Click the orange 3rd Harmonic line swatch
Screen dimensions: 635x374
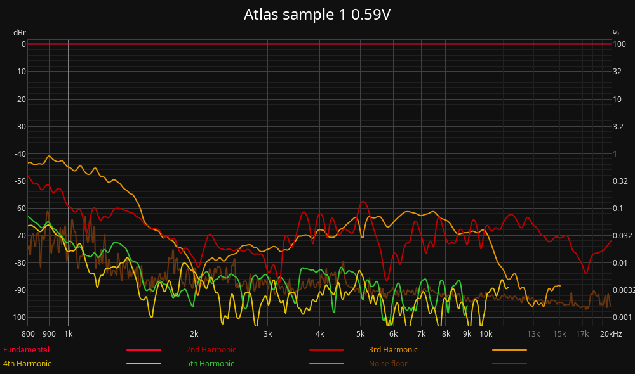(509, 350)
